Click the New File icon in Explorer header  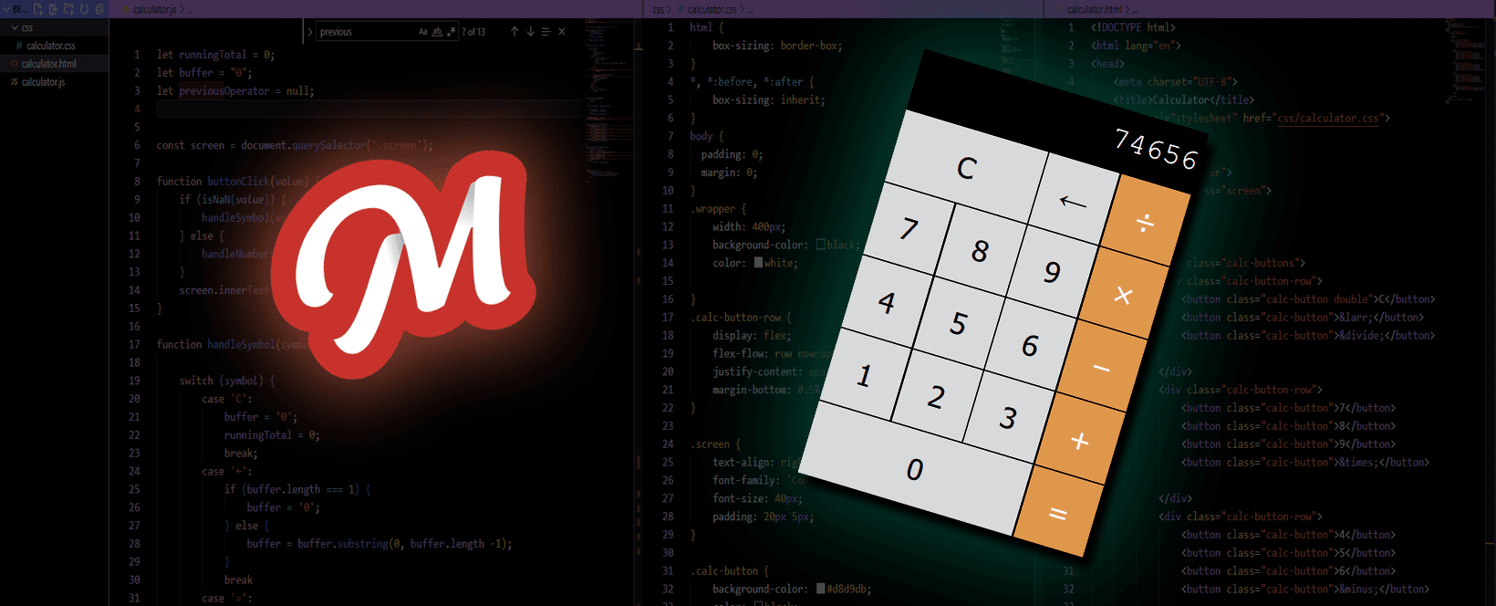[37, 9]
